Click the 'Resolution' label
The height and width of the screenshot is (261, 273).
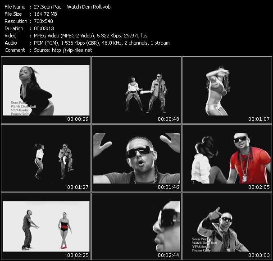[x=16, y=21]
